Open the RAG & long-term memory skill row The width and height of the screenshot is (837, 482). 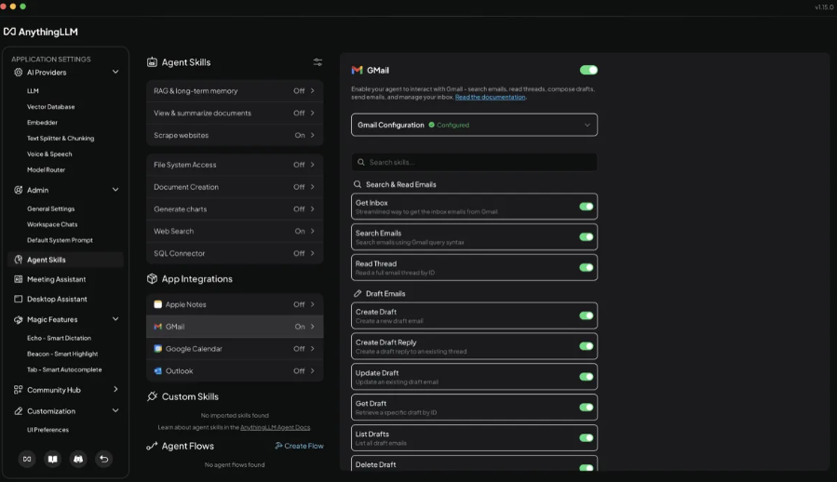click(235, 91)
